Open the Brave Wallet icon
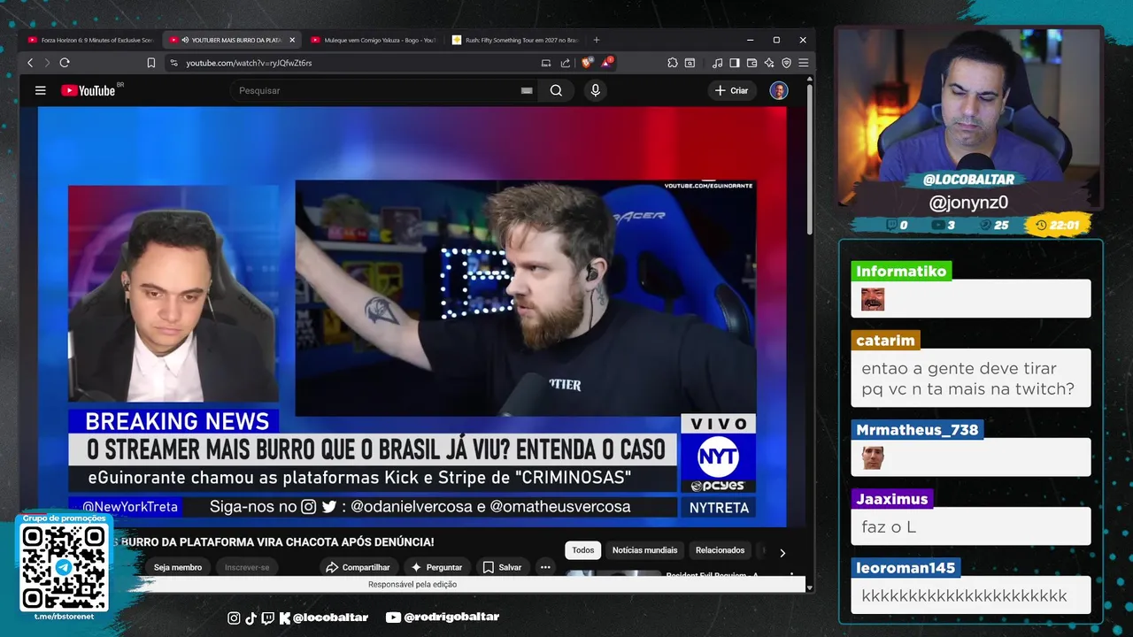Viewport: 1133px width, 637px height. pos(751,63)
